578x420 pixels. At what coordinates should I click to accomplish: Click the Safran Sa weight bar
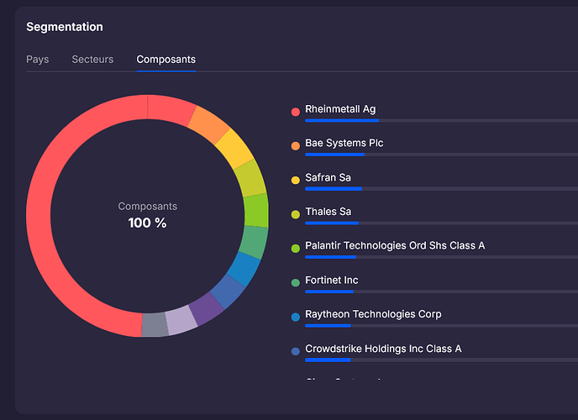[442, 189]
